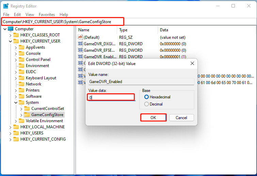Image resolution: width=257 pixels, height=176 pixels.
Task: Click the Printers folder icon
Action: [21, 90]
